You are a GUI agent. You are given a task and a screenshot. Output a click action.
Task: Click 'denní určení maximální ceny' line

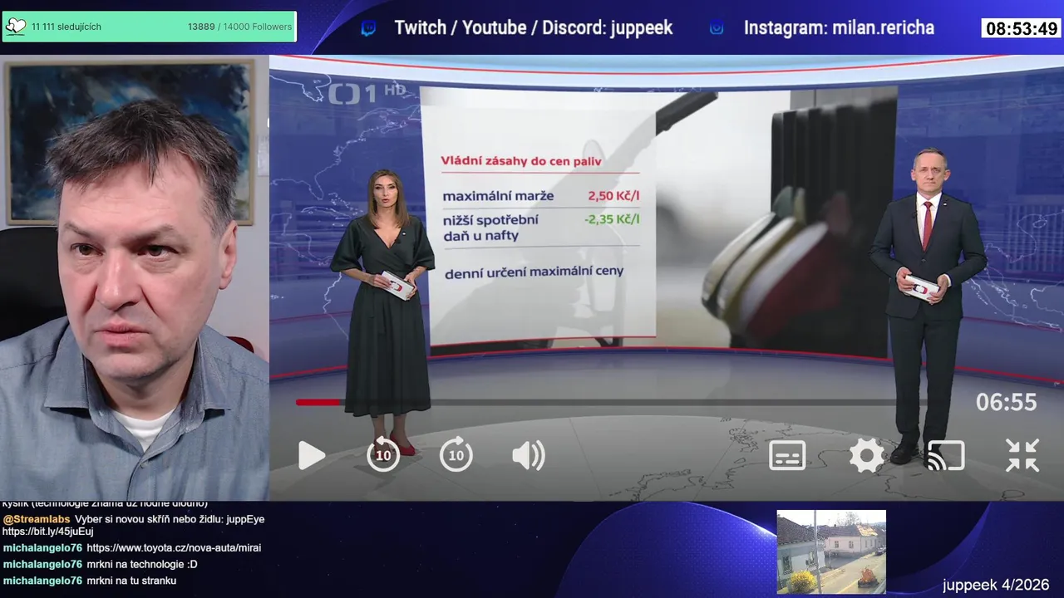point(534,272)
